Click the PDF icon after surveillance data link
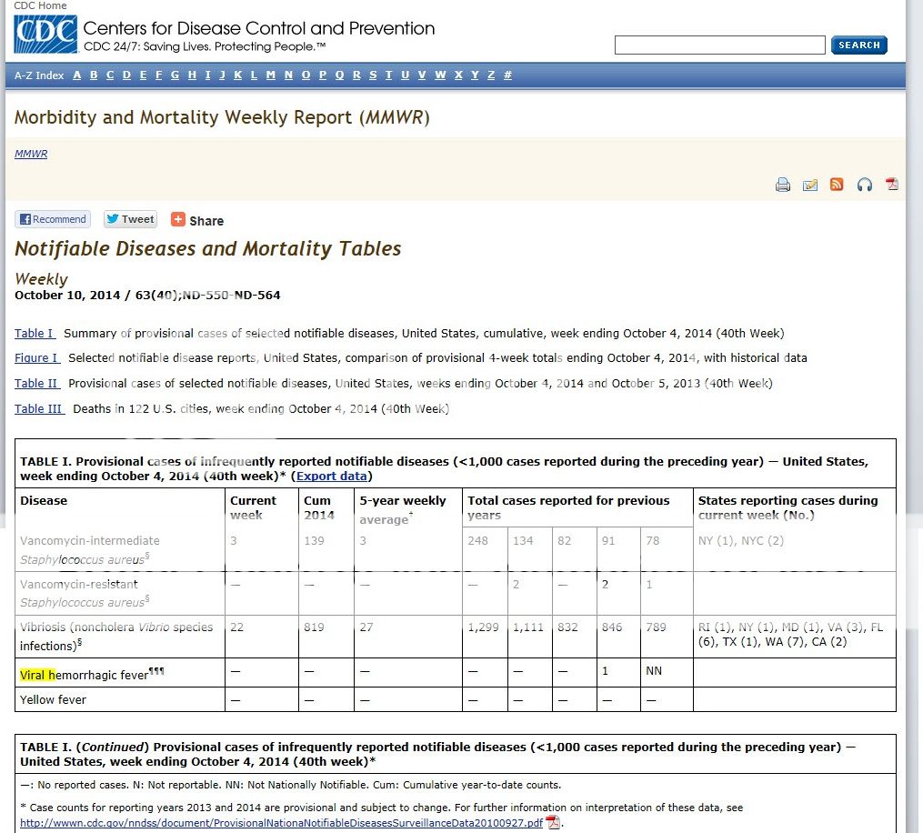 point(553,823)
